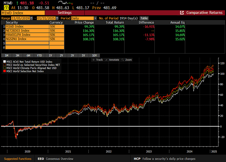Open the Suggested Functions panel
The width and height of the screenshot is (226, 162).
pos(18,159)
